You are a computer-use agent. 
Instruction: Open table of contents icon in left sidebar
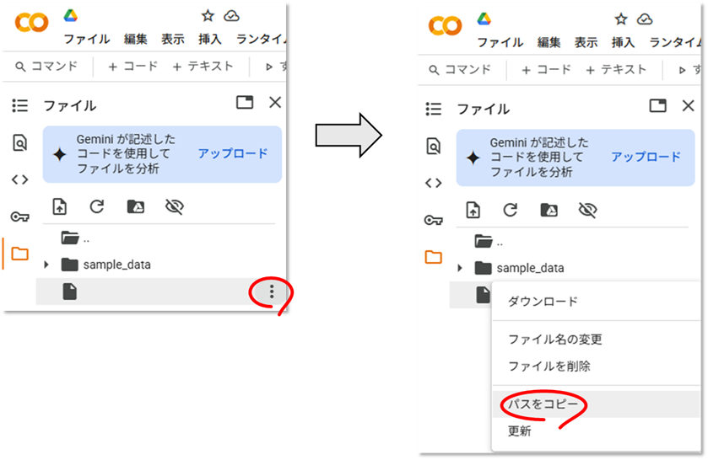coord(20,105)
